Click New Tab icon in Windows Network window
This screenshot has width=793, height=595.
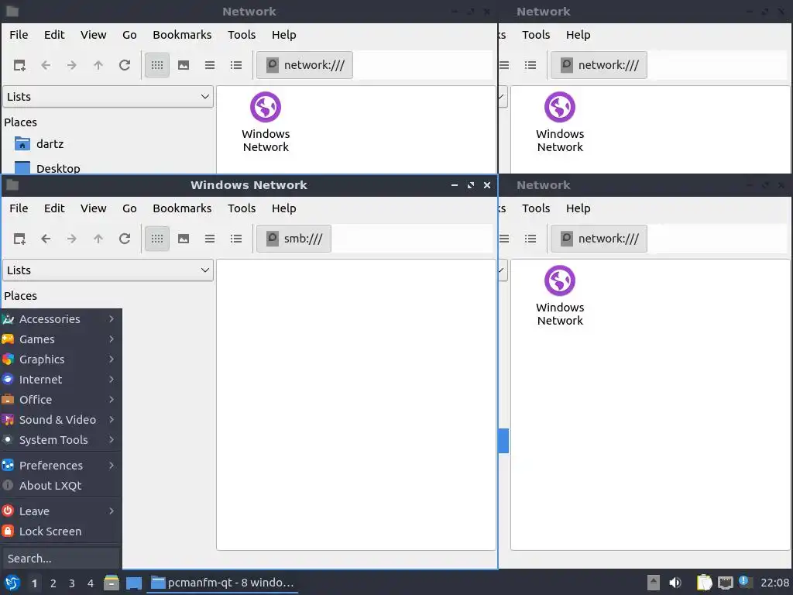pos(19,239)
